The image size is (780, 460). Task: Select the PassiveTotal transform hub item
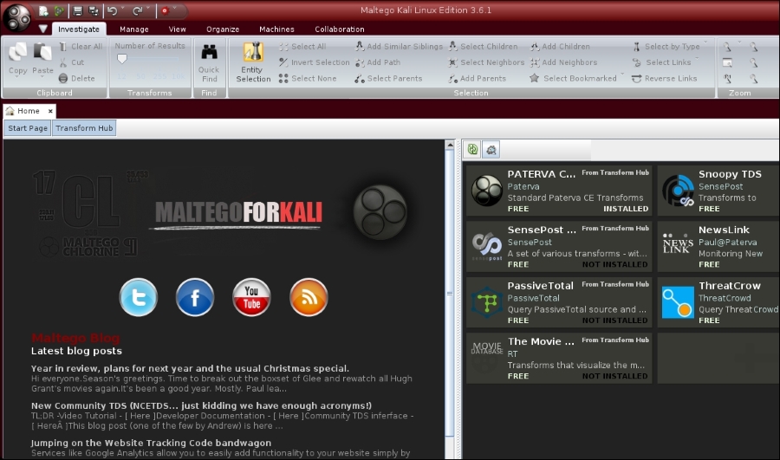[x=559, y=301]
